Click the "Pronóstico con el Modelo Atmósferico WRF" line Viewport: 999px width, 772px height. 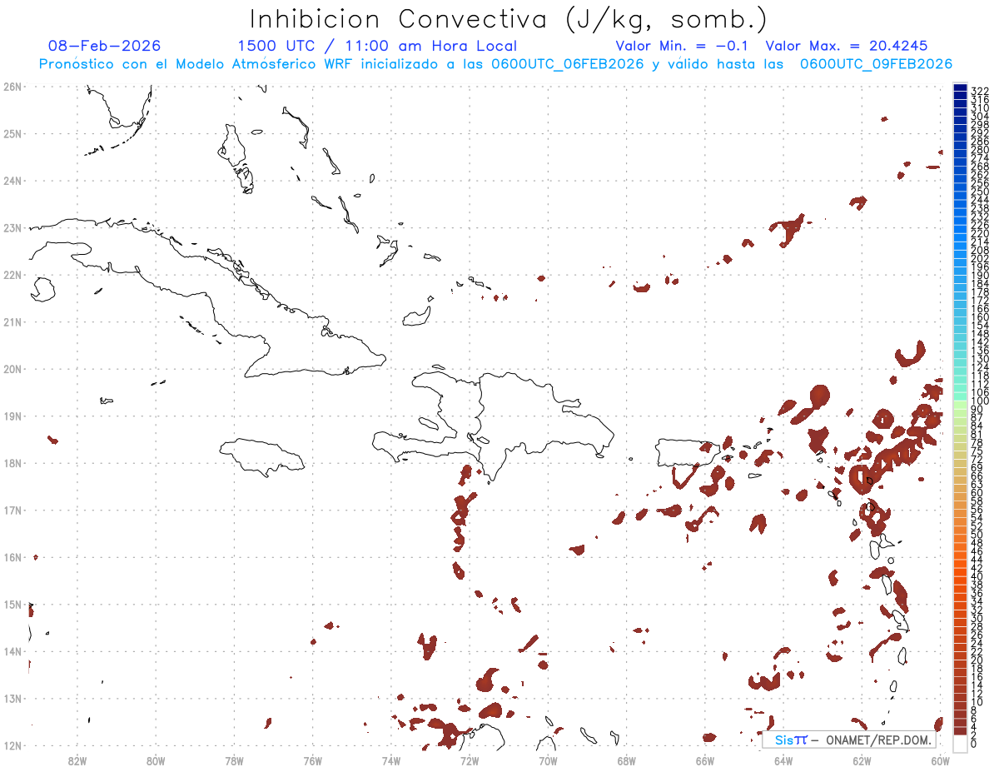coord(495,64)
